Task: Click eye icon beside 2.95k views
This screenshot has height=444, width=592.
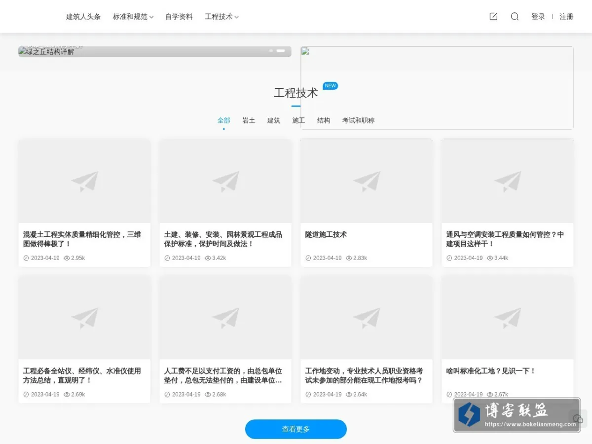Action: click(67, 258)
